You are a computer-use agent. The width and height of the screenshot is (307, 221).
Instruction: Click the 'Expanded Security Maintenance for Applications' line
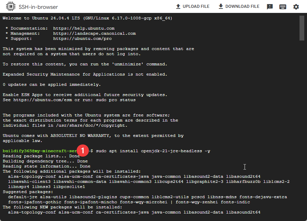click(x=85, y=75)
